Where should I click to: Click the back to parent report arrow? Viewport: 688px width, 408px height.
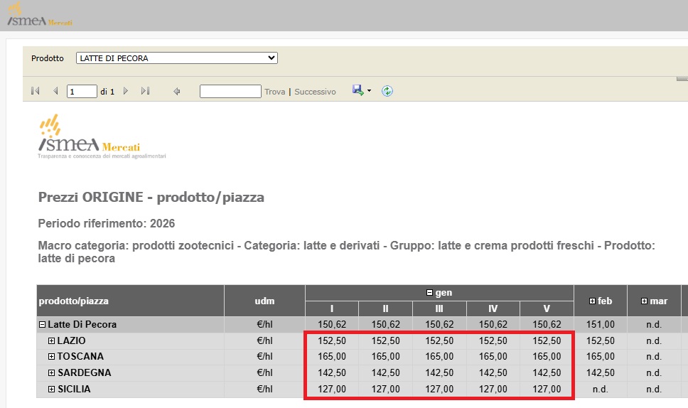tap(177, 91)
